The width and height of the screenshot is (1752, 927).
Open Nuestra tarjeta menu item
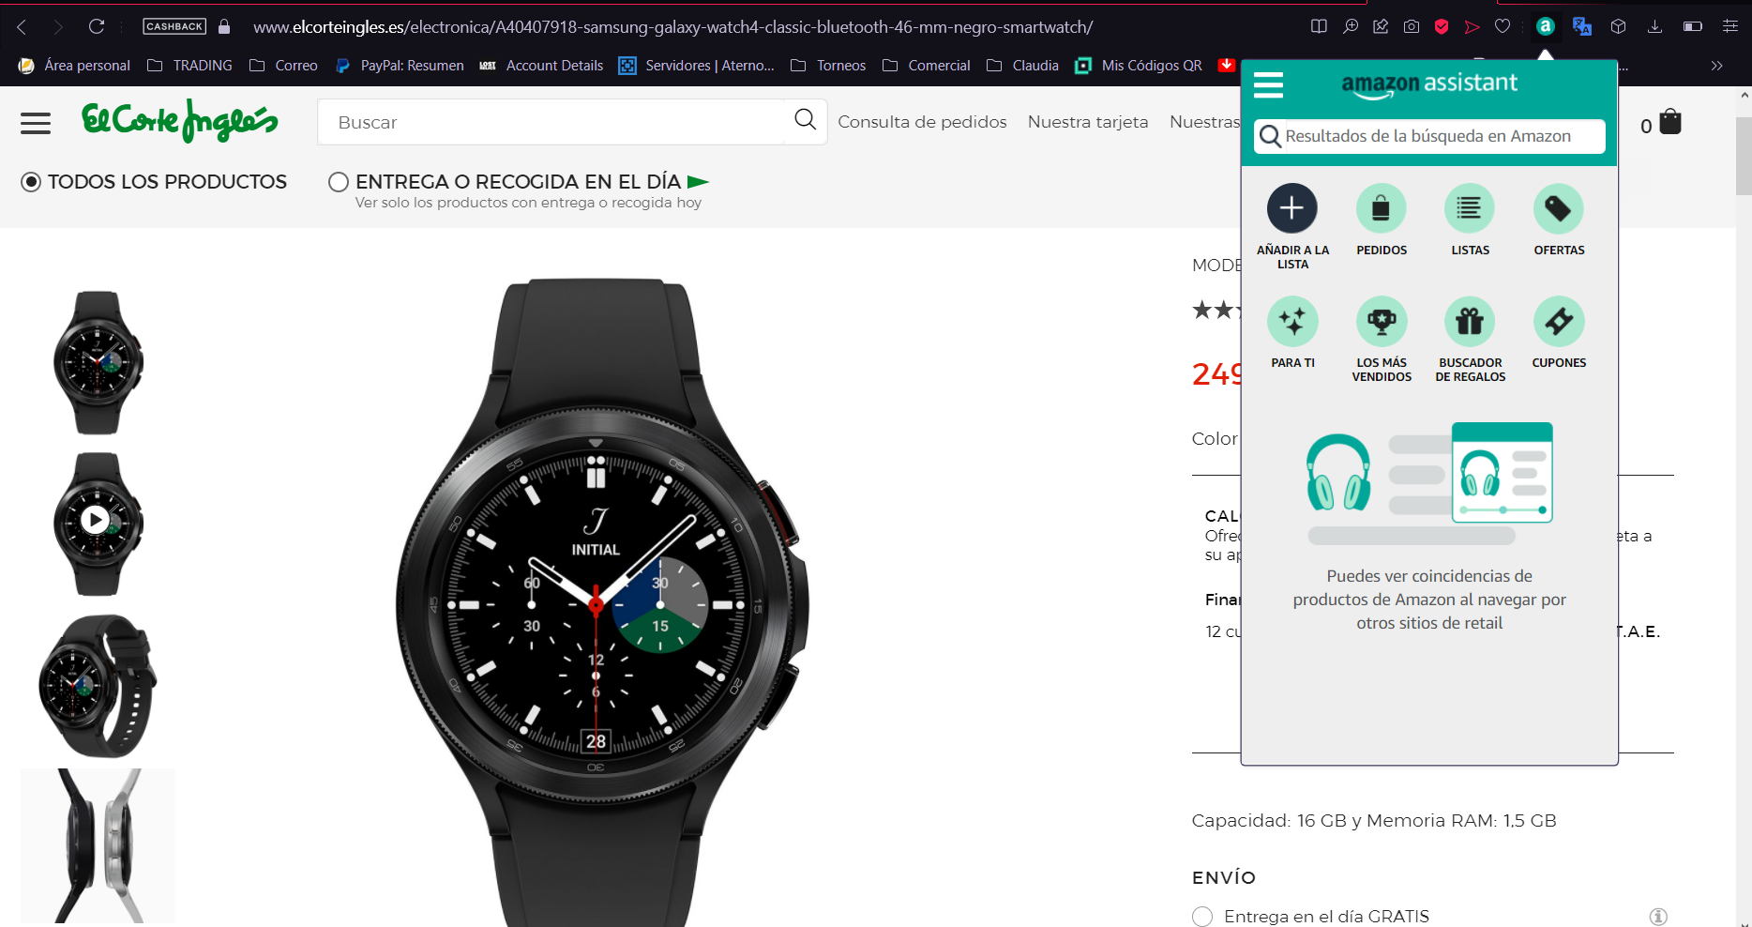[x=1088, y=122]
